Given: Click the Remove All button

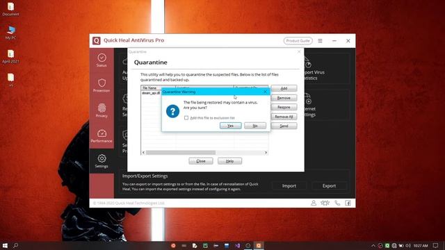Looking at the screenshot, I should pyautogui.click(x=284, y=117).
